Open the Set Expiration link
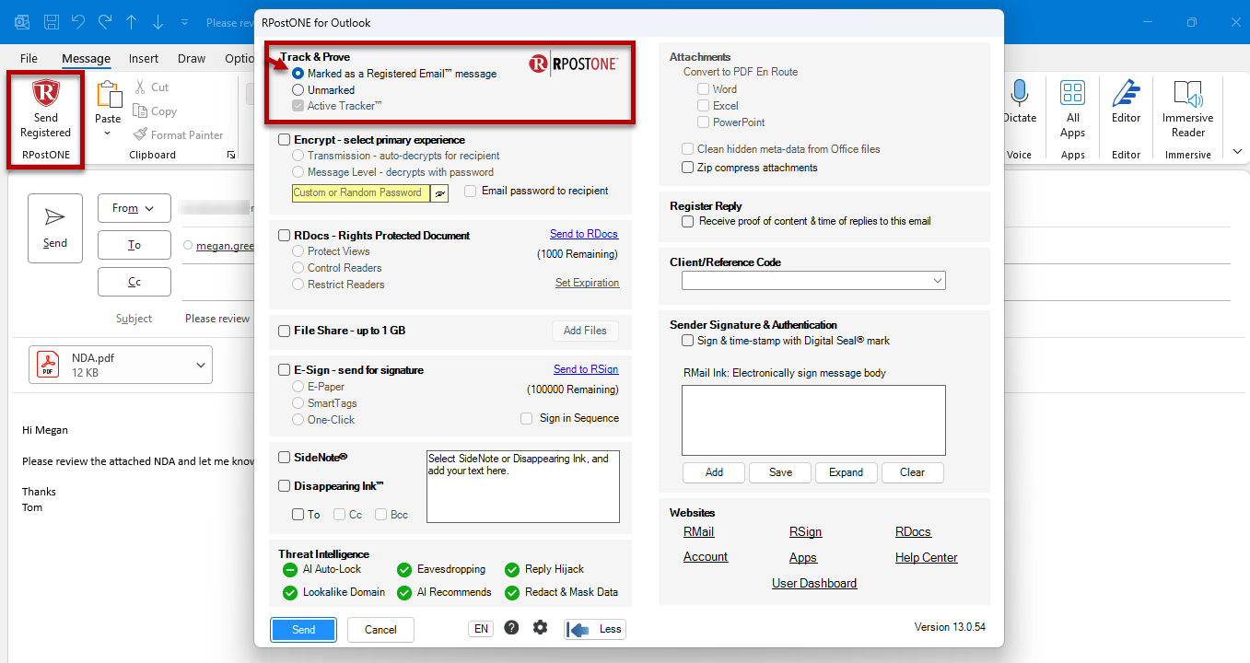Screen dimensions: 1250x663 pos(587,283)
